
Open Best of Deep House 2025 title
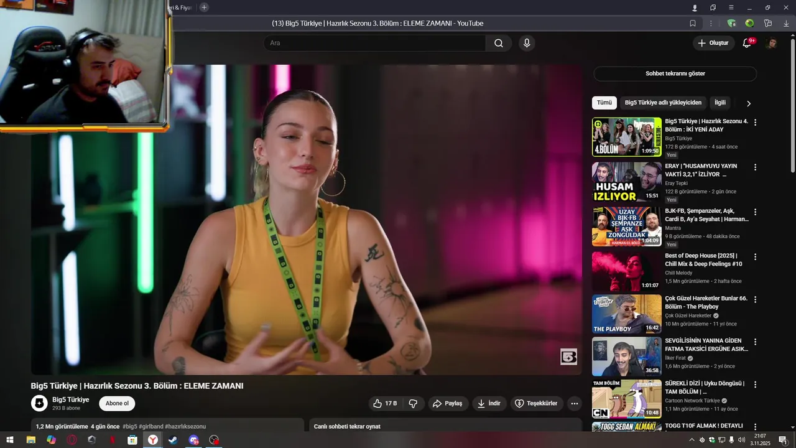703,259
